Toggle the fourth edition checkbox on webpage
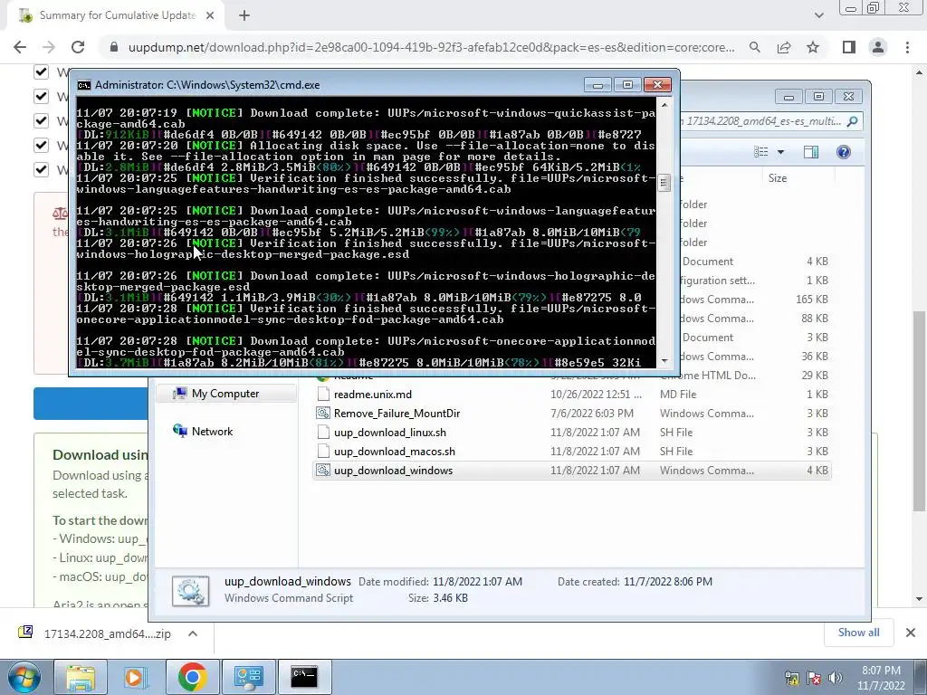Viewport: 927px width, 695px height. pyautogui.click(x=41, y=145)
